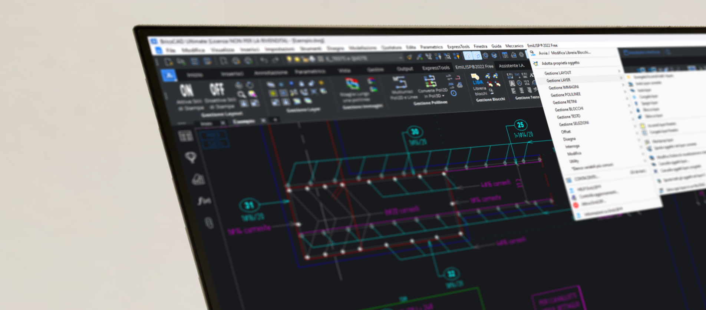Expand Gestione TESTO submenu
This screenshot has height=310, width=706.
[568, 117]
